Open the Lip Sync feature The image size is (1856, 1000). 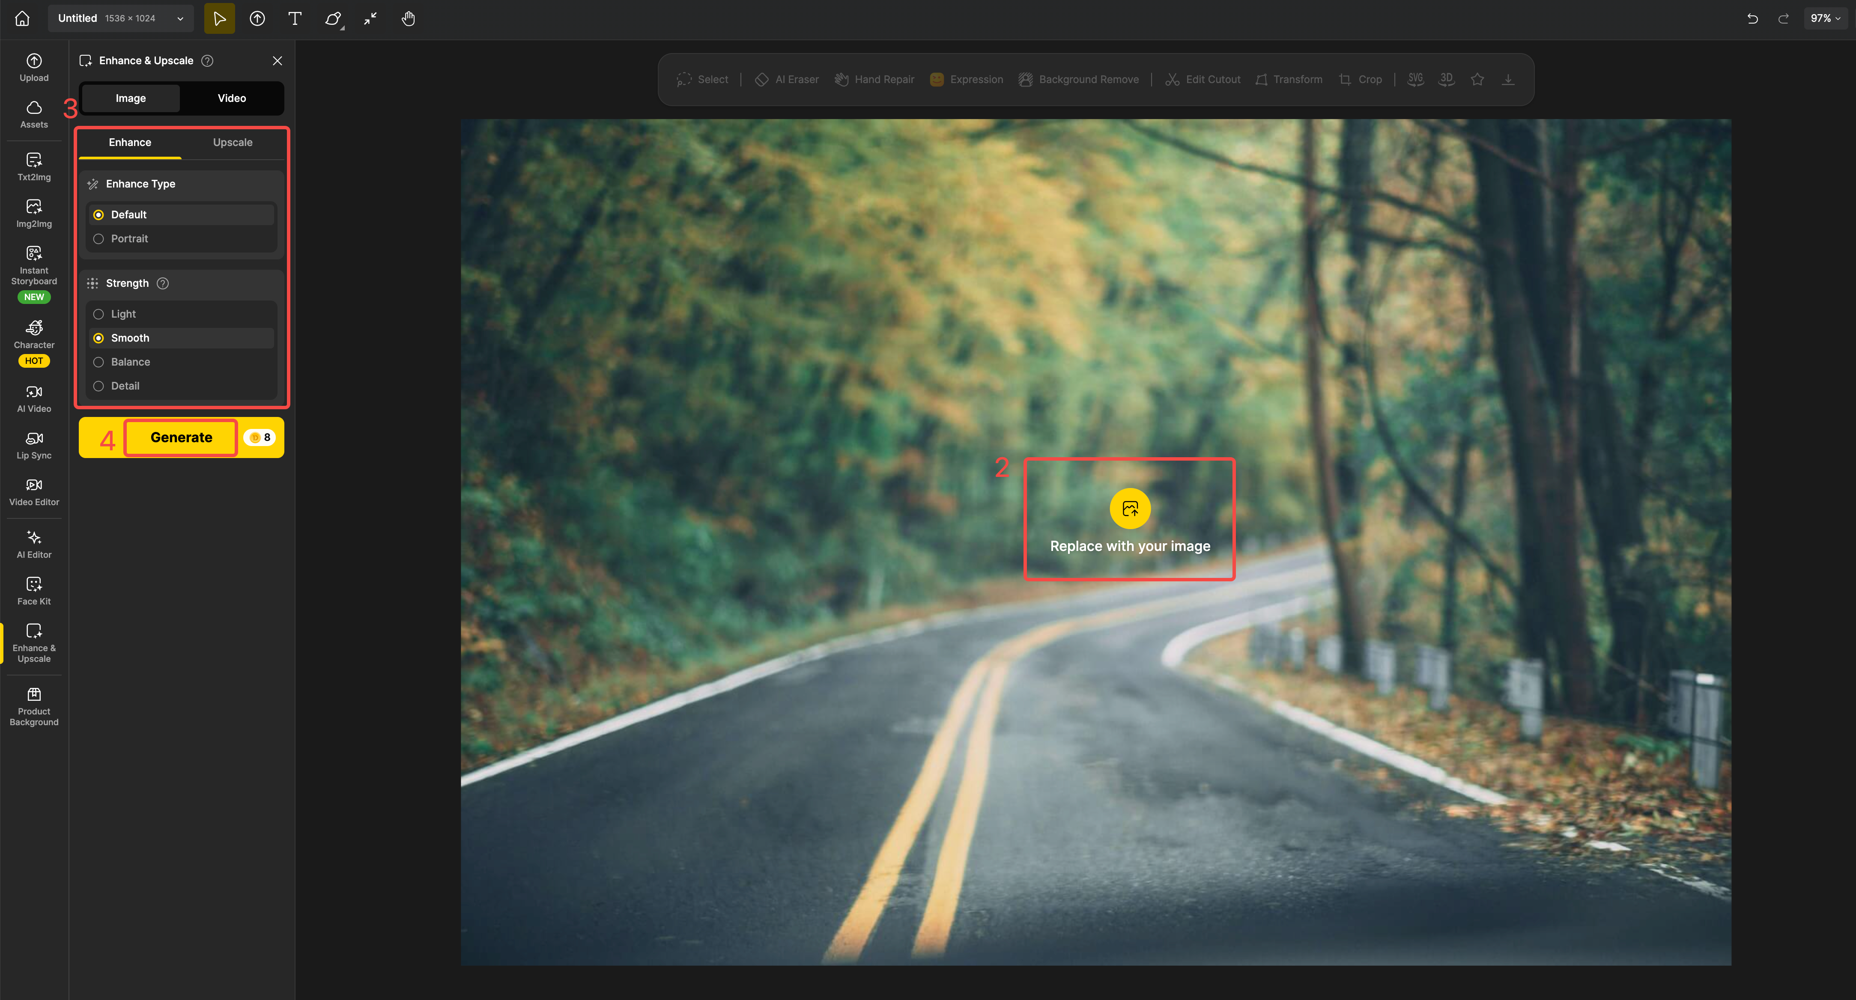coord(34,444)
